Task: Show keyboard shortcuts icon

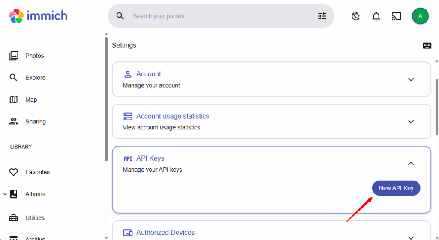Action: tap(427, 46)
